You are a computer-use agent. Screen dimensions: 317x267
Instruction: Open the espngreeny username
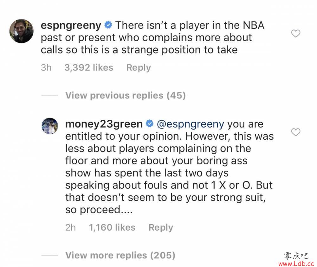(71, 26)
